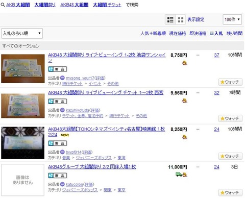
Task: Click the すべてのオークション heading
Action: tap(21, 46)
